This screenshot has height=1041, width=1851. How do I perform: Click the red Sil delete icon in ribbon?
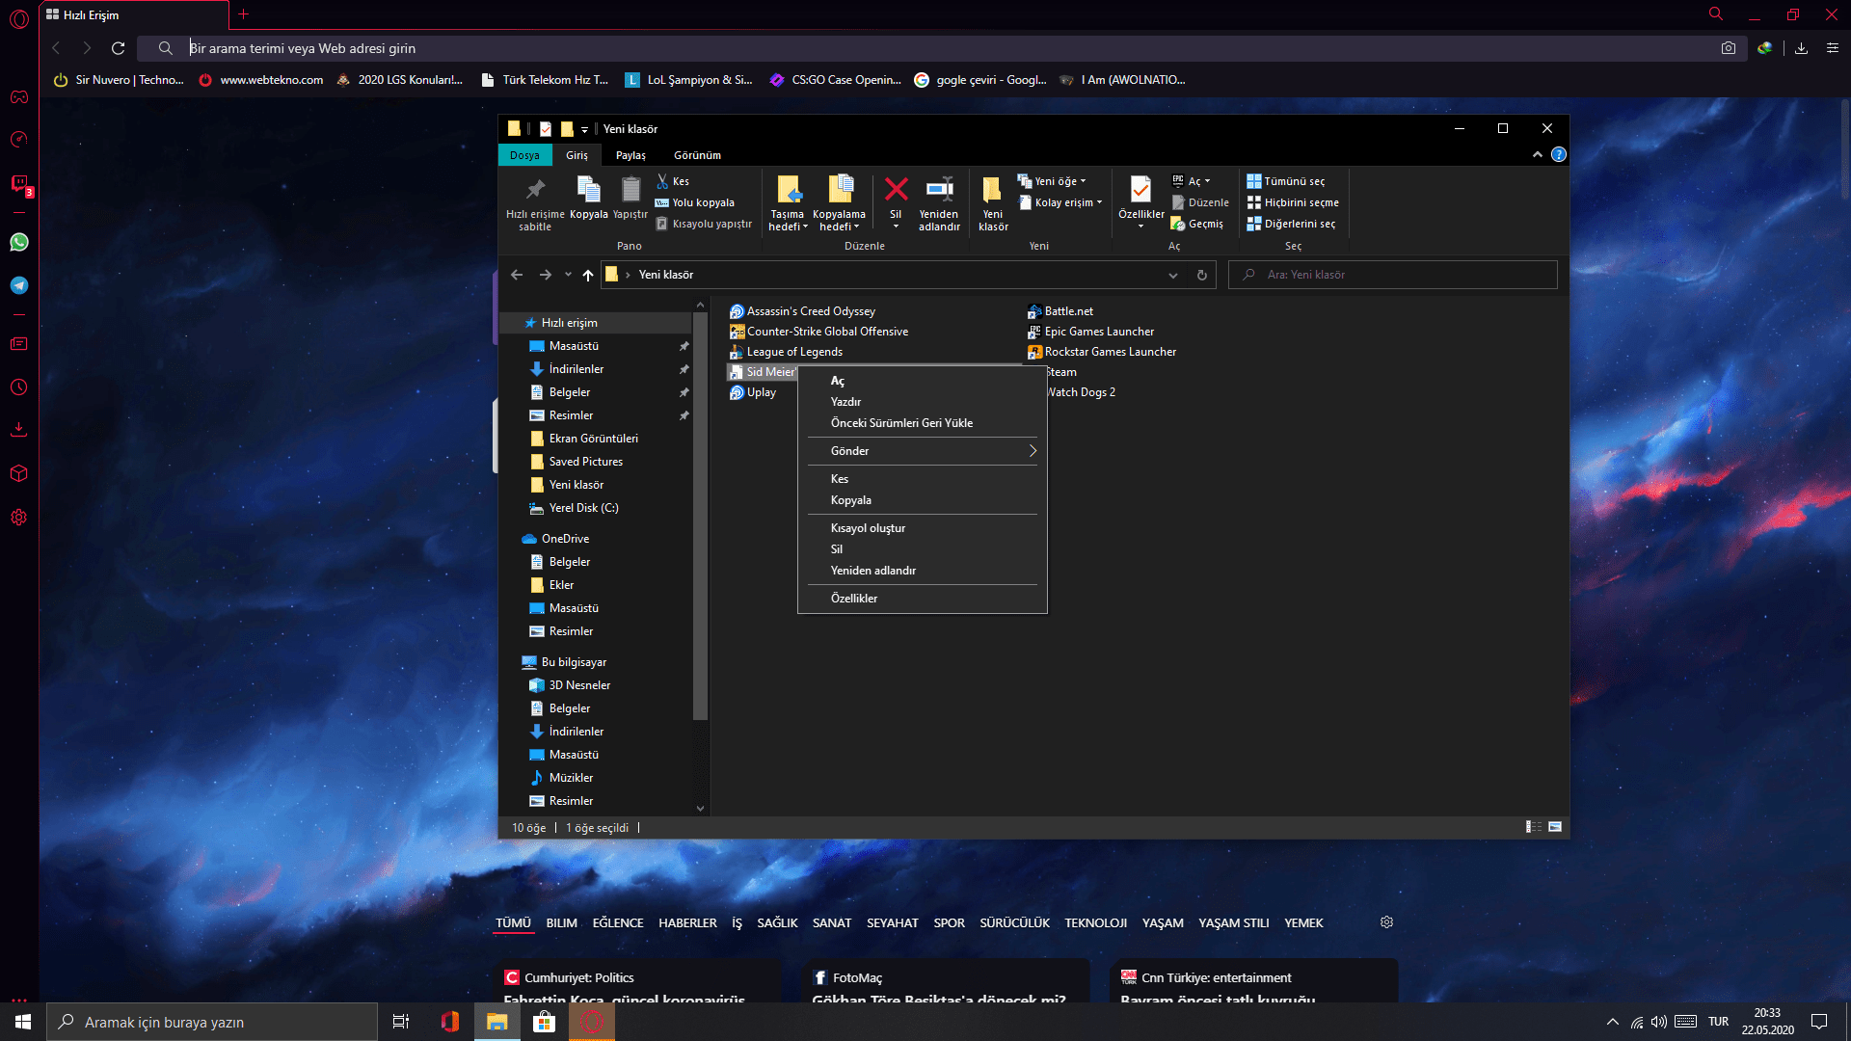click(x=896, y=190)
